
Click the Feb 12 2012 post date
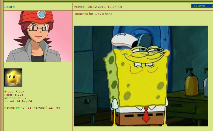pyautogui.click(x=104, y=7)
